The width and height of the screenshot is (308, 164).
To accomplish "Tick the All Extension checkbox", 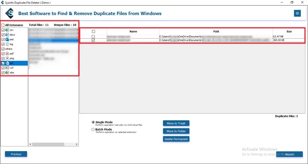I will [x=3, y=25].
